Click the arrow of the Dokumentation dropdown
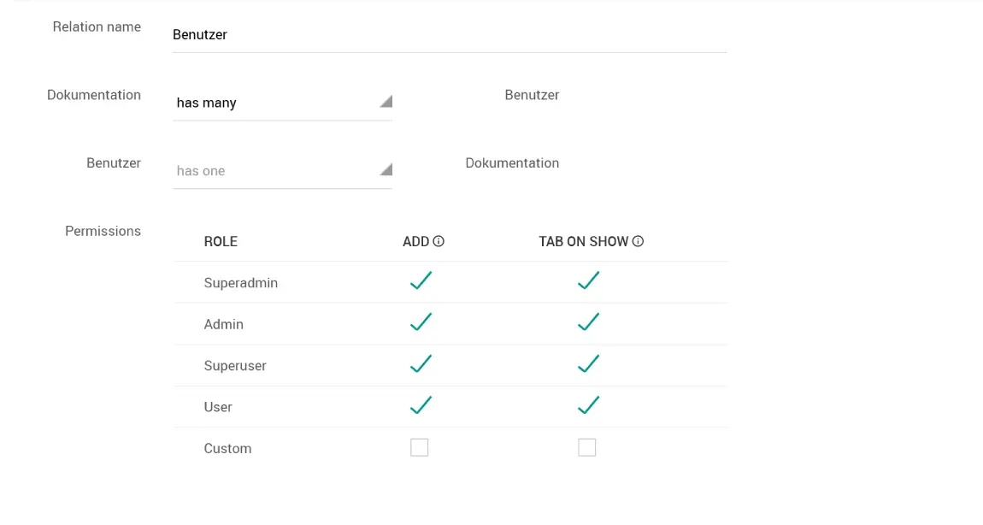The width and height of the screenshot is (983, 525). tap(386, 102)
